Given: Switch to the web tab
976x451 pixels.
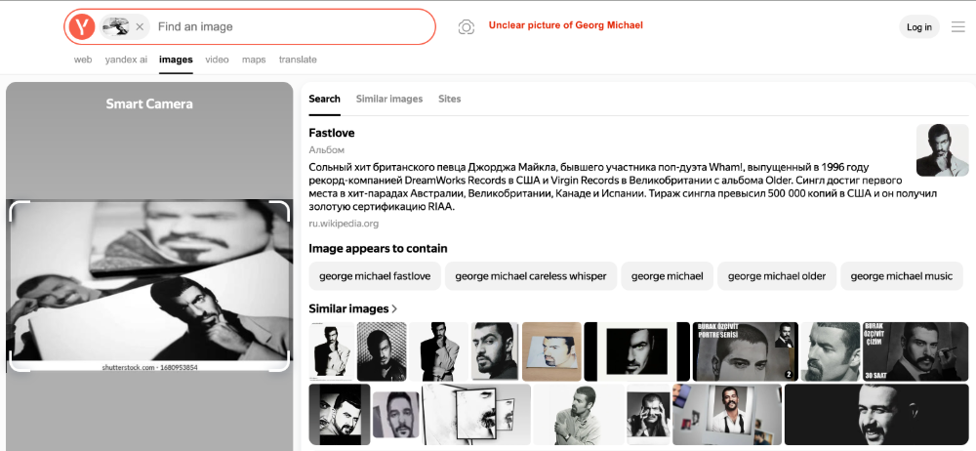Looking at the screenshot, I should tap(83, 60).
